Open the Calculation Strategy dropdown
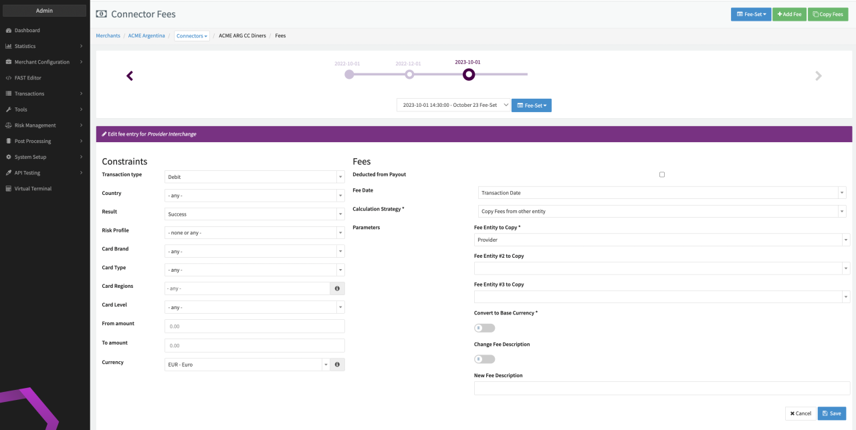The image size is (856, 430). 662,211
